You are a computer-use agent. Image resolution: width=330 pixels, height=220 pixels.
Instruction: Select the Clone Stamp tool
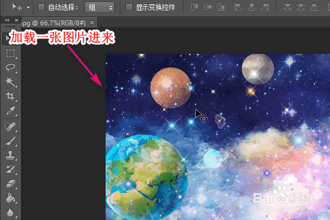(x=10, y=155)
